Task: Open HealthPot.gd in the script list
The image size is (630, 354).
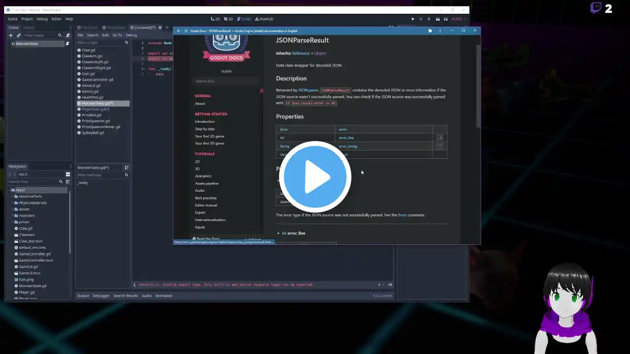Action: (x=93, y=97)
